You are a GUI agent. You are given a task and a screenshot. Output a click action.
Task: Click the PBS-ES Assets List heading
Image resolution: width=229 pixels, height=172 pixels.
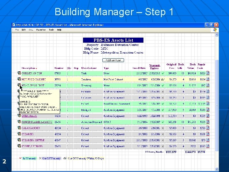(113, 40)
